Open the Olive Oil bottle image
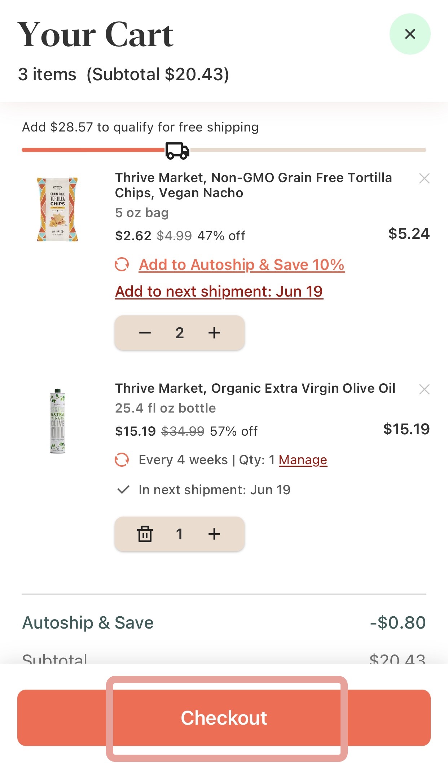This screenshot has width=448, height=772. (57, 421)
